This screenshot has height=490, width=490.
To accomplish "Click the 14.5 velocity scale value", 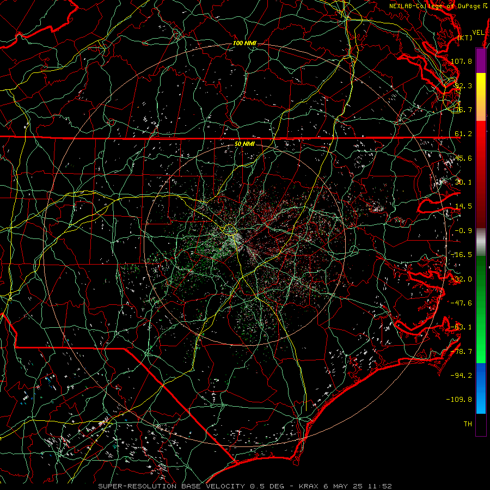I will point(463,206).
